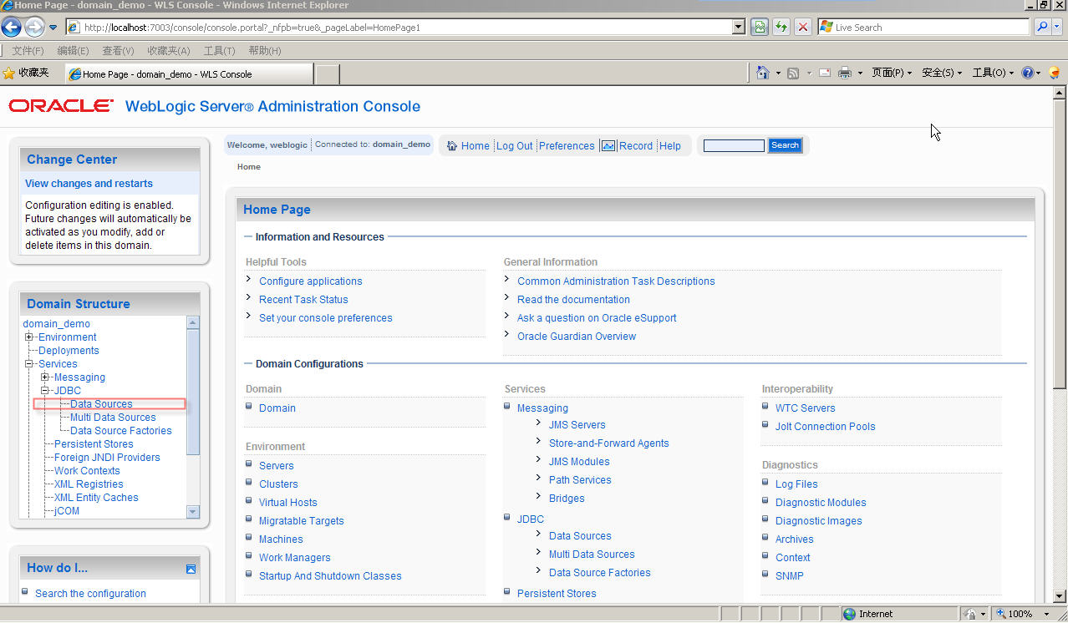Screen dimensions: 1068x623
Task: Collapse the Services tree node
Action: (29, 364)
